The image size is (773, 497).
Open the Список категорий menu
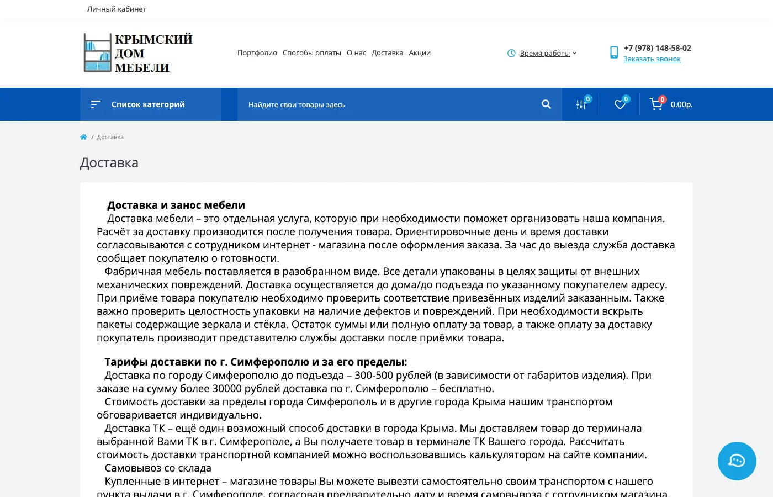(148, 104)
